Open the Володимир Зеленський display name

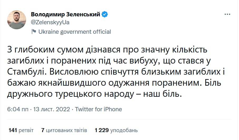tap(66, 15)
